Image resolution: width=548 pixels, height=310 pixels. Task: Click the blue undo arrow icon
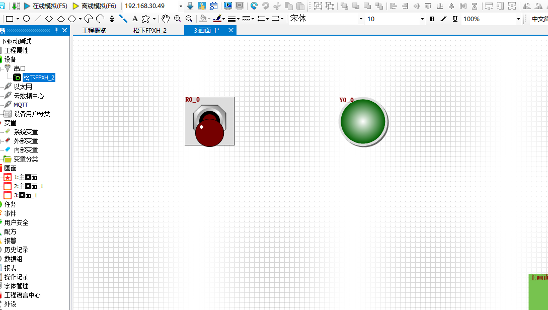pyautogui.click(x=254, y=6)
